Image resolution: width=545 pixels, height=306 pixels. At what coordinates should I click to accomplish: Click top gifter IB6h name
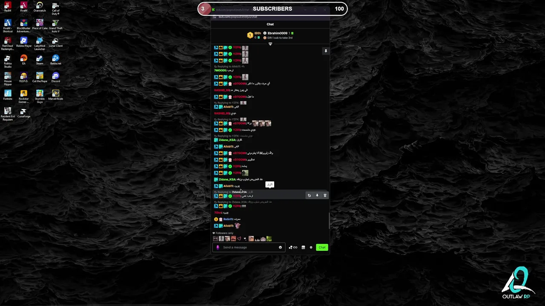tap(258, 33)
